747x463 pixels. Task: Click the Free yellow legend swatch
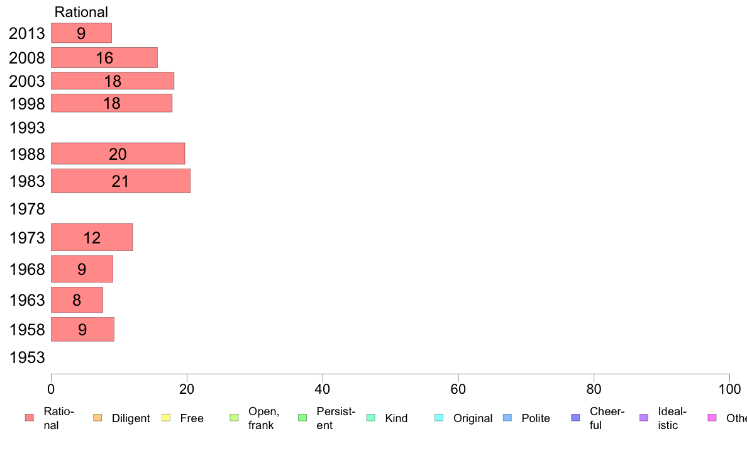pos(166,418)
